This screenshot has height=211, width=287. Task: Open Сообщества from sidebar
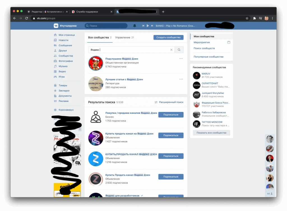[66, 56]
